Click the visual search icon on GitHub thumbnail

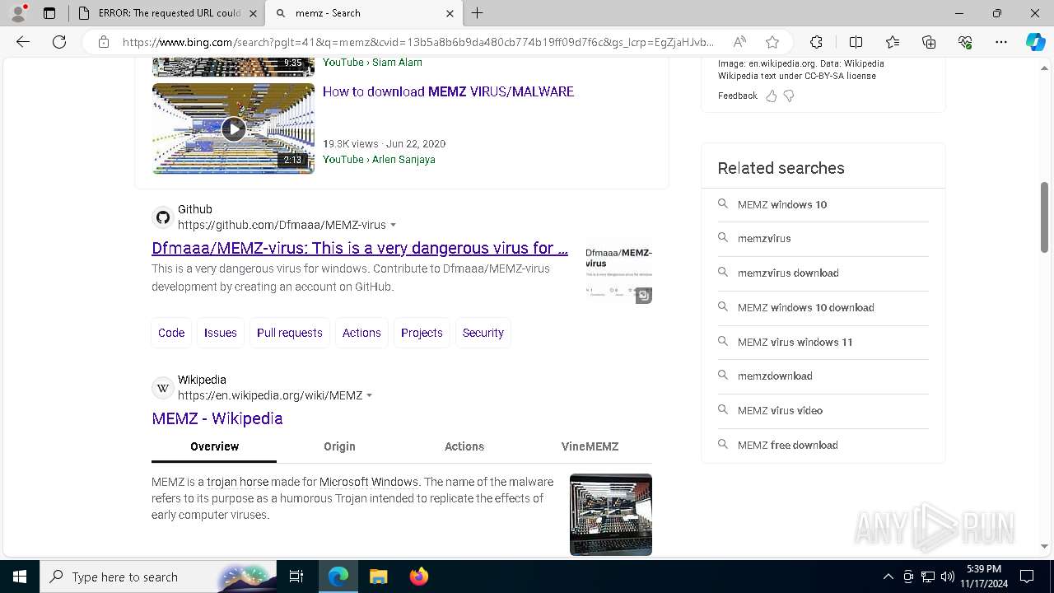pyautogui.click(x=644, y=295)
